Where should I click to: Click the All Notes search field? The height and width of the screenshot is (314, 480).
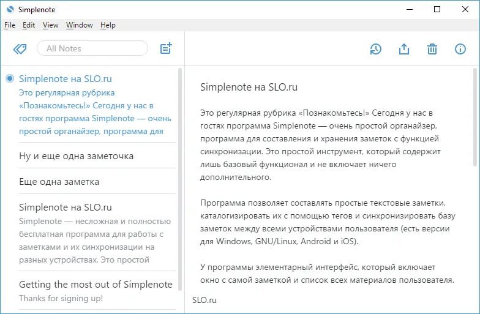coord(92,48)
